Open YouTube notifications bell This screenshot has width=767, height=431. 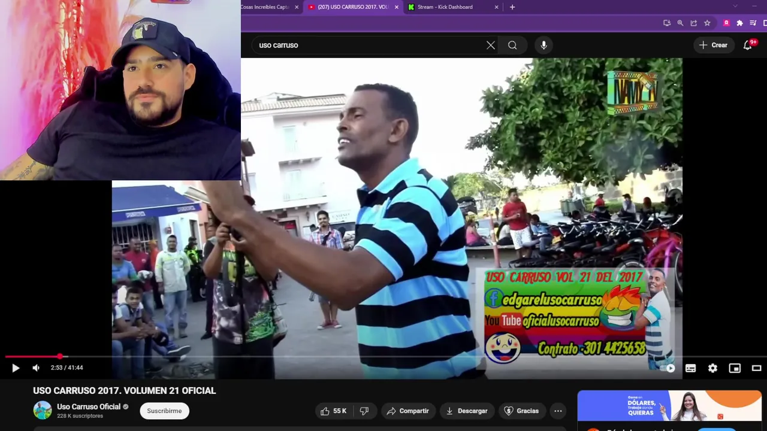[748, 45]
